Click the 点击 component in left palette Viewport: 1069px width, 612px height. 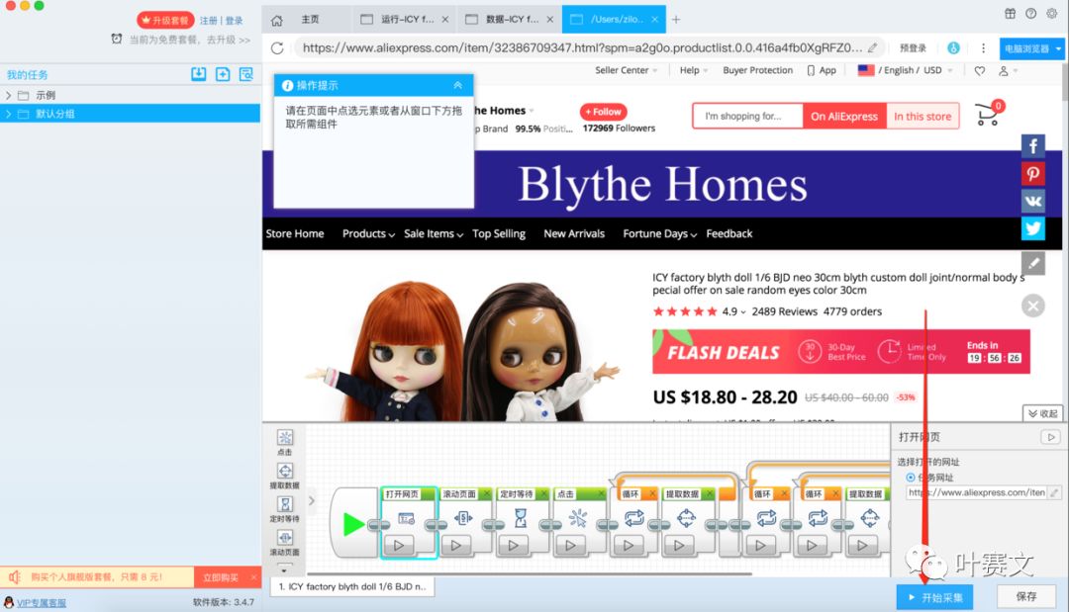coord(285,443)
